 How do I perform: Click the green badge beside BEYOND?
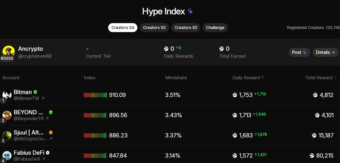click(51, 112)
